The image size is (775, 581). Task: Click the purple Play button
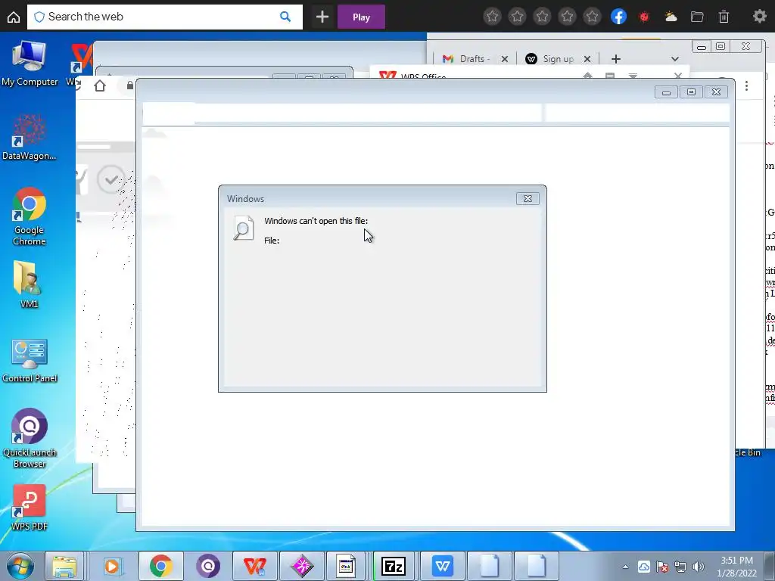(361, 17)
